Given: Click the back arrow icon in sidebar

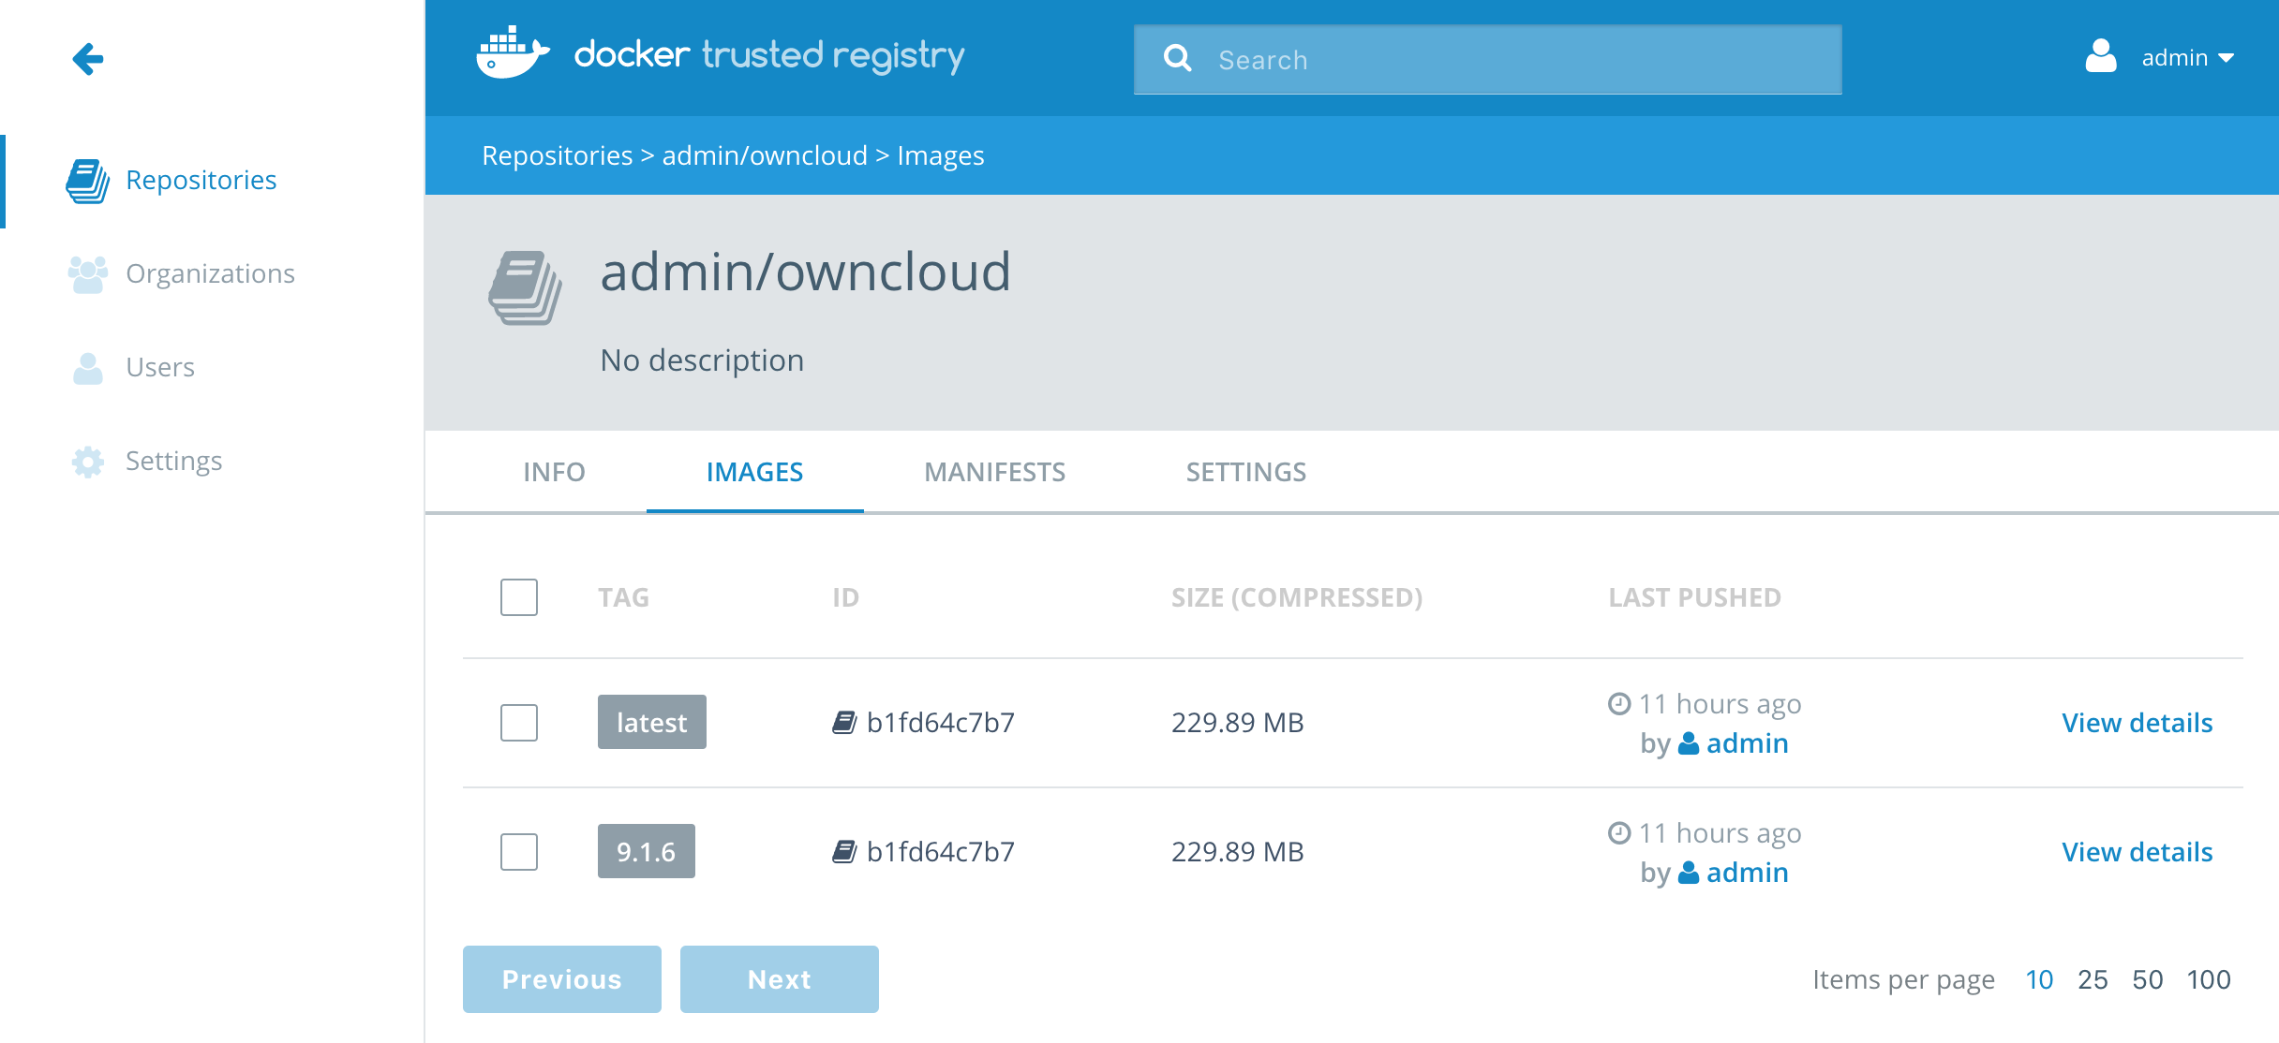Looking at the screenshot, I should coord(88,59).
